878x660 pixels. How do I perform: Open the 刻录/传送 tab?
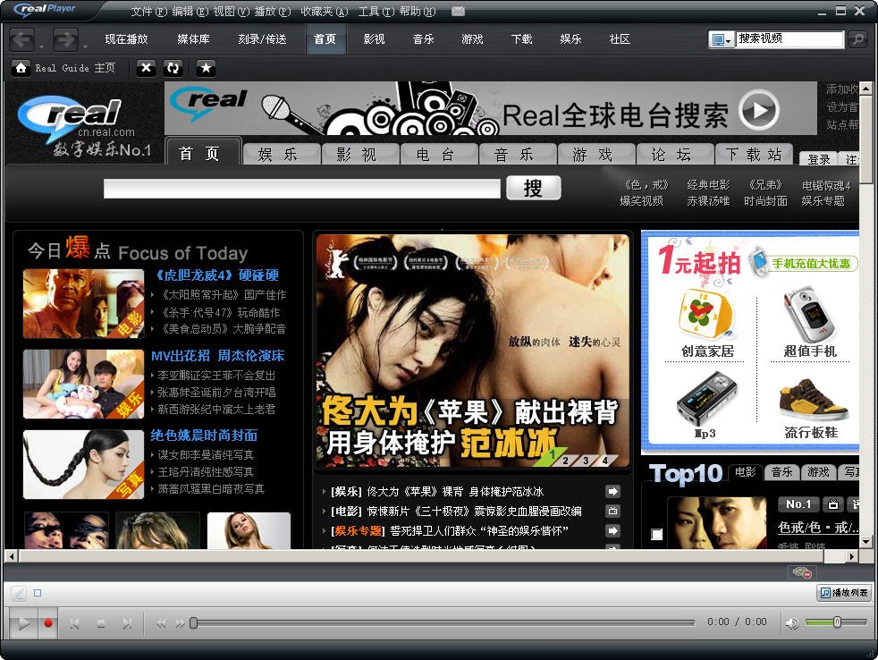[x=262, y=39]
